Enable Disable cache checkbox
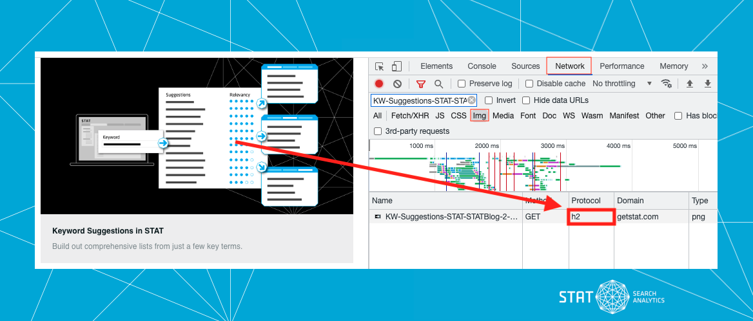Viewport: 753px width, 321px height. pos(529,84)
